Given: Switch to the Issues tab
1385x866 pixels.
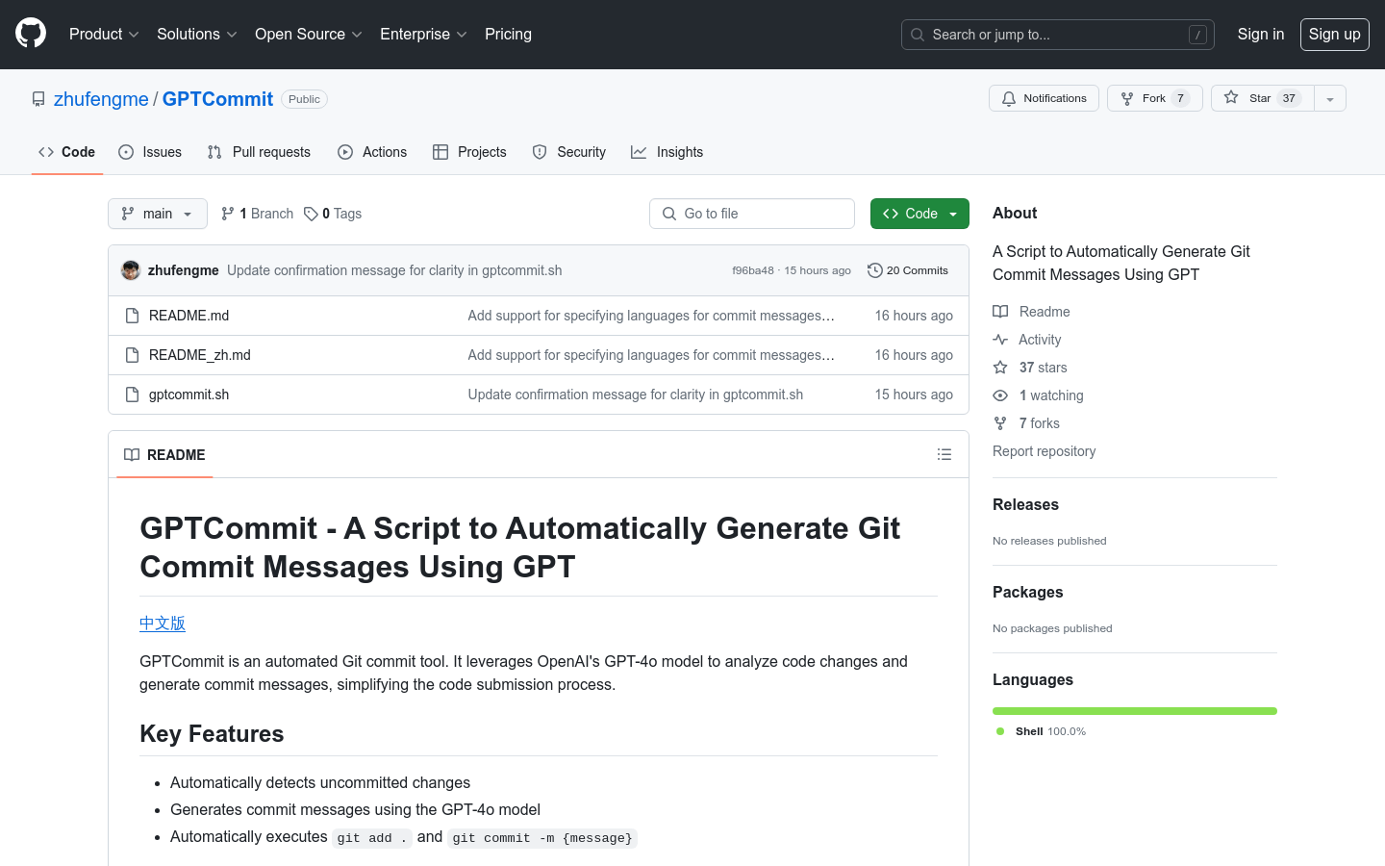Looking at the screenshot, I should tap(150, 152).
